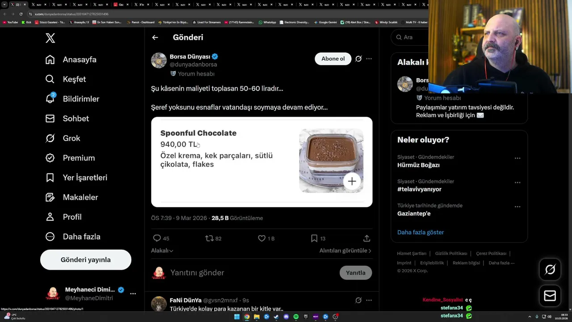Open Grok in the sidebar

tap(63, 138)
